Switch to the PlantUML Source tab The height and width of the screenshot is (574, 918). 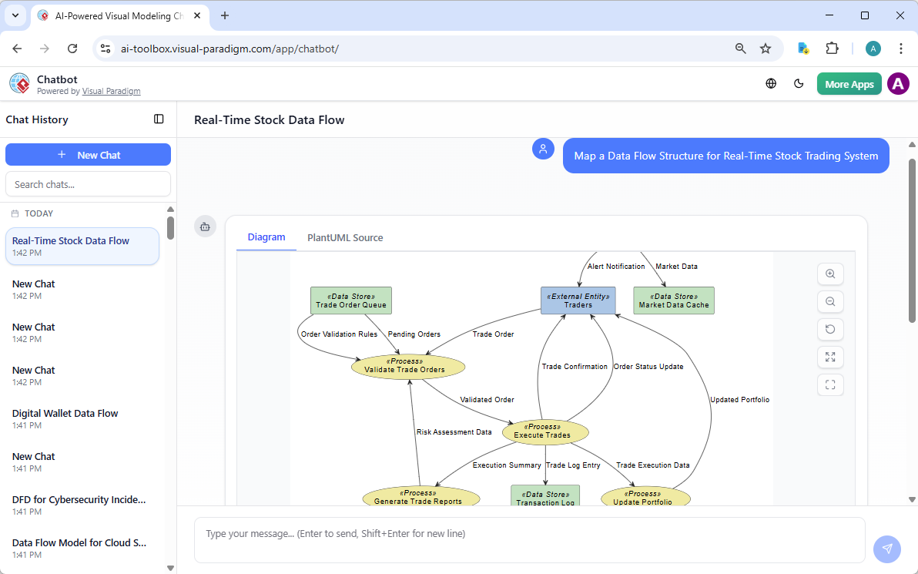click(344, 237)
